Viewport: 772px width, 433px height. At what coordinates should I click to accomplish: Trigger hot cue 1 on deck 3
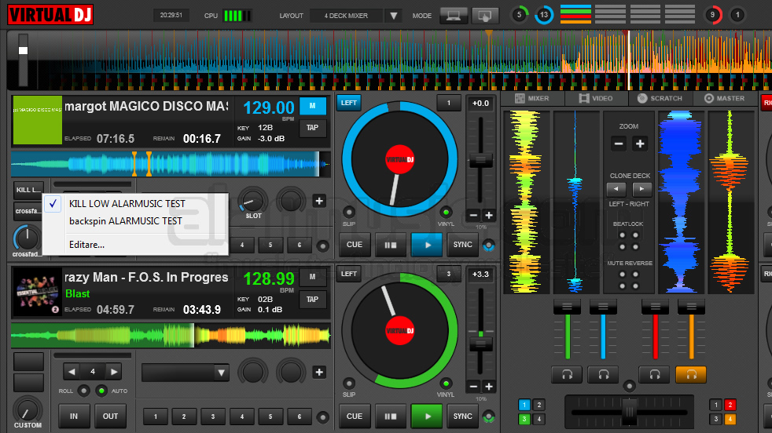tap(156, 417)
